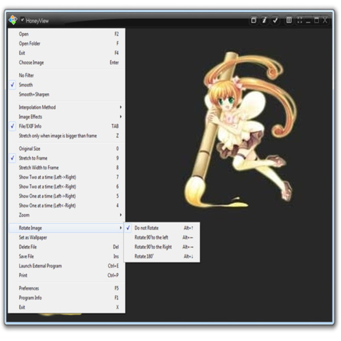Toggle the checked Smooth filter option
This screenshot has width=341, height=341.
(x=67, y=85)
